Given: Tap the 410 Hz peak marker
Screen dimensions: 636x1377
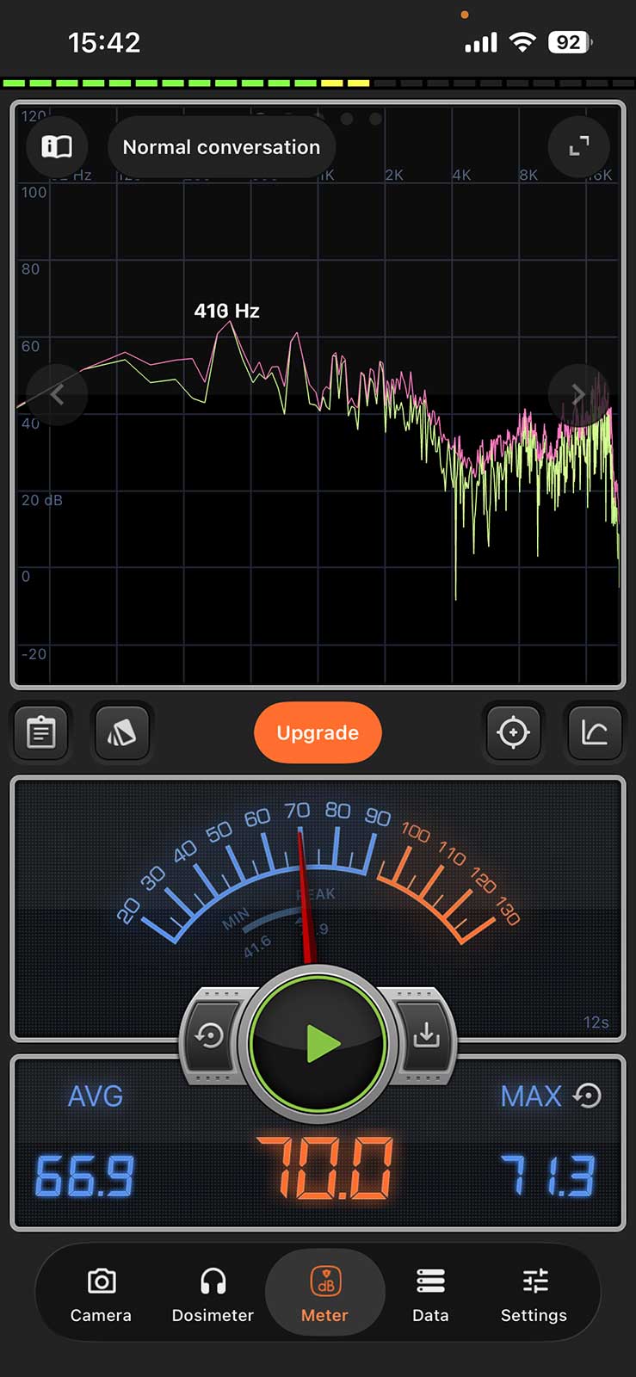Looking at the screenshot, I should coord(226,311).
